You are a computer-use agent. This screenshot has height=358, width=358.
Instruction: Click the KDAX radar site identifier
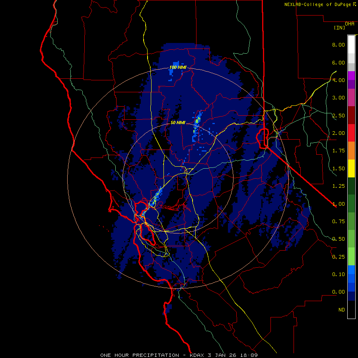(x=197, y=355)
